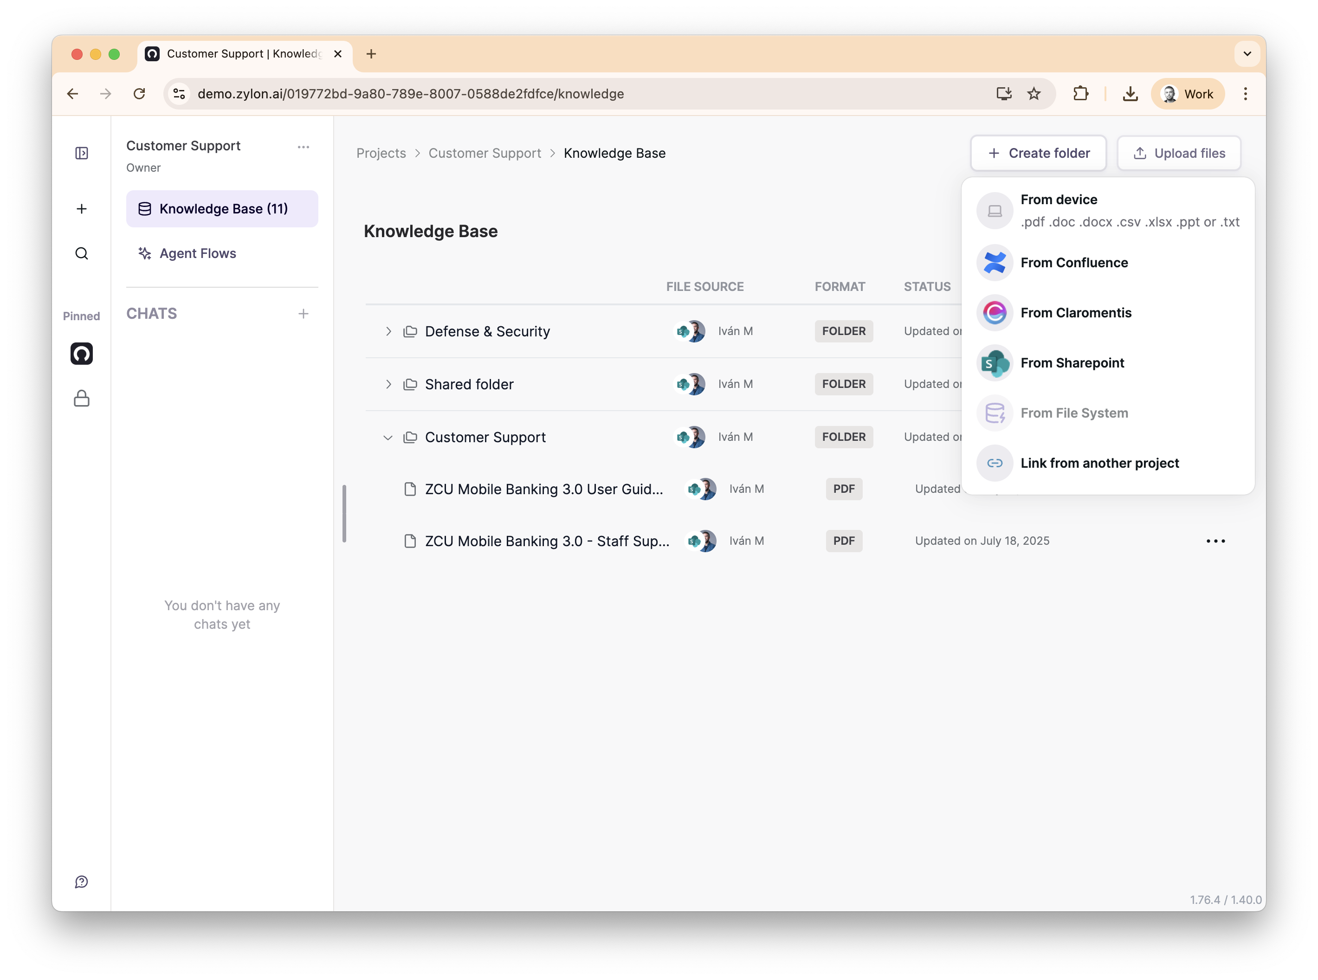Image resolution: width=1318 pixels, height=980 pixels.
Task: Open actions menu for Staff Support PDF
Action: (x=1215, y=541)
